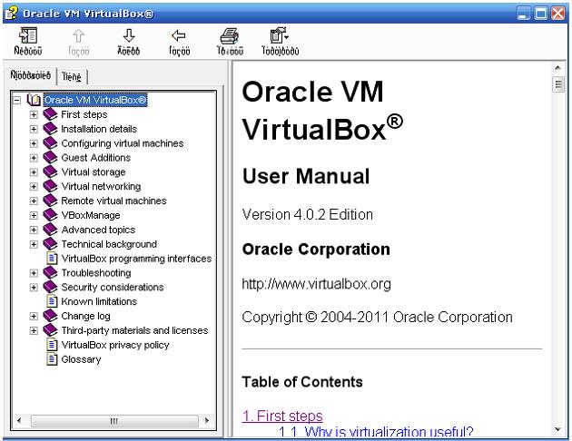The height and width of the screenshot is (441, 572).
Task: Click the book icon beside Virtual storage
Action: pos(50,172)
